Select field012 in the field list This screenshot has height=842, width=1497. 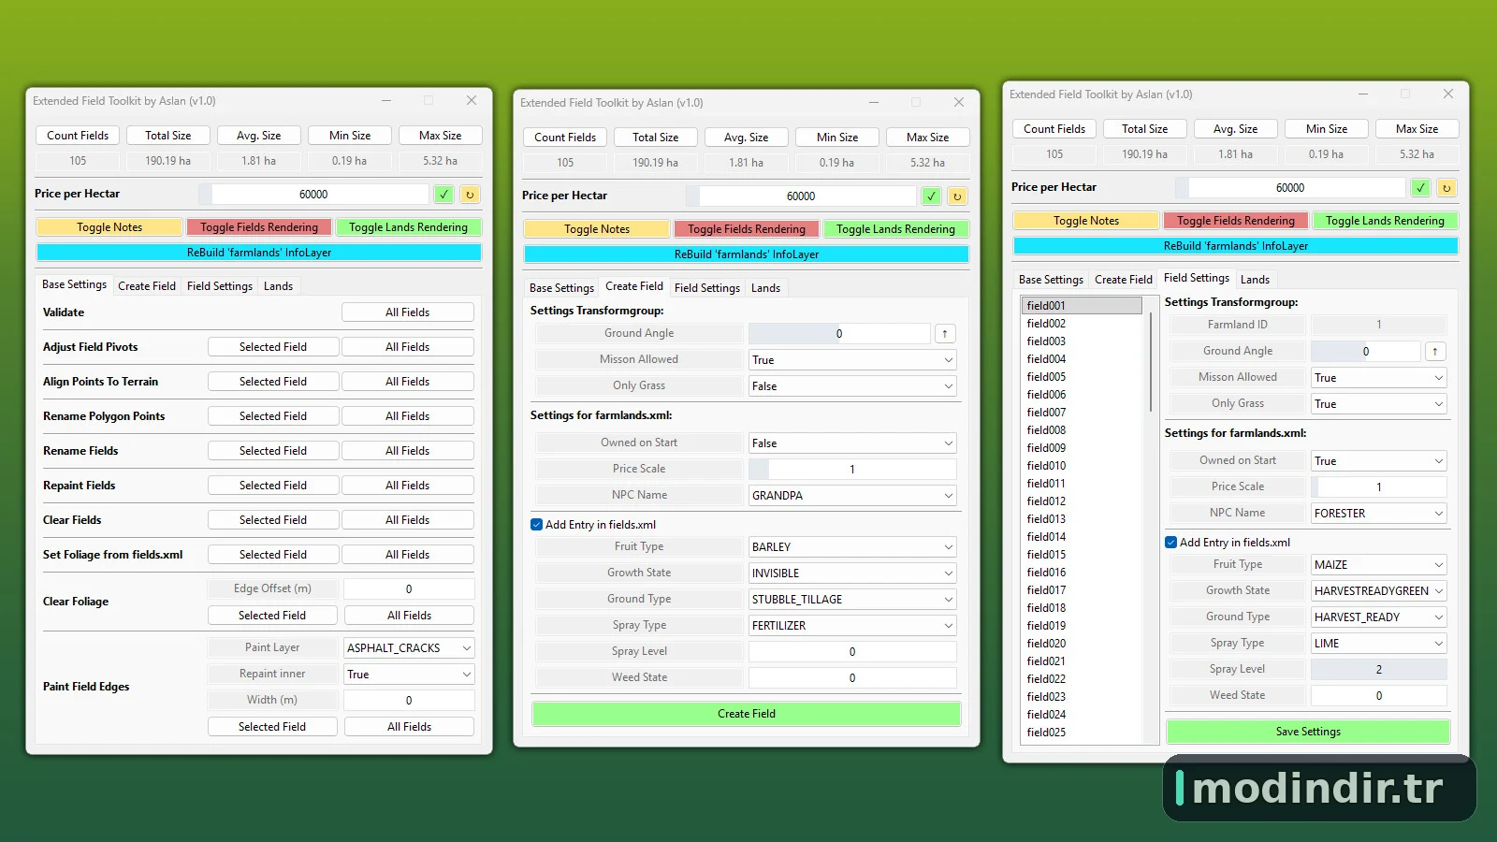1083,501
